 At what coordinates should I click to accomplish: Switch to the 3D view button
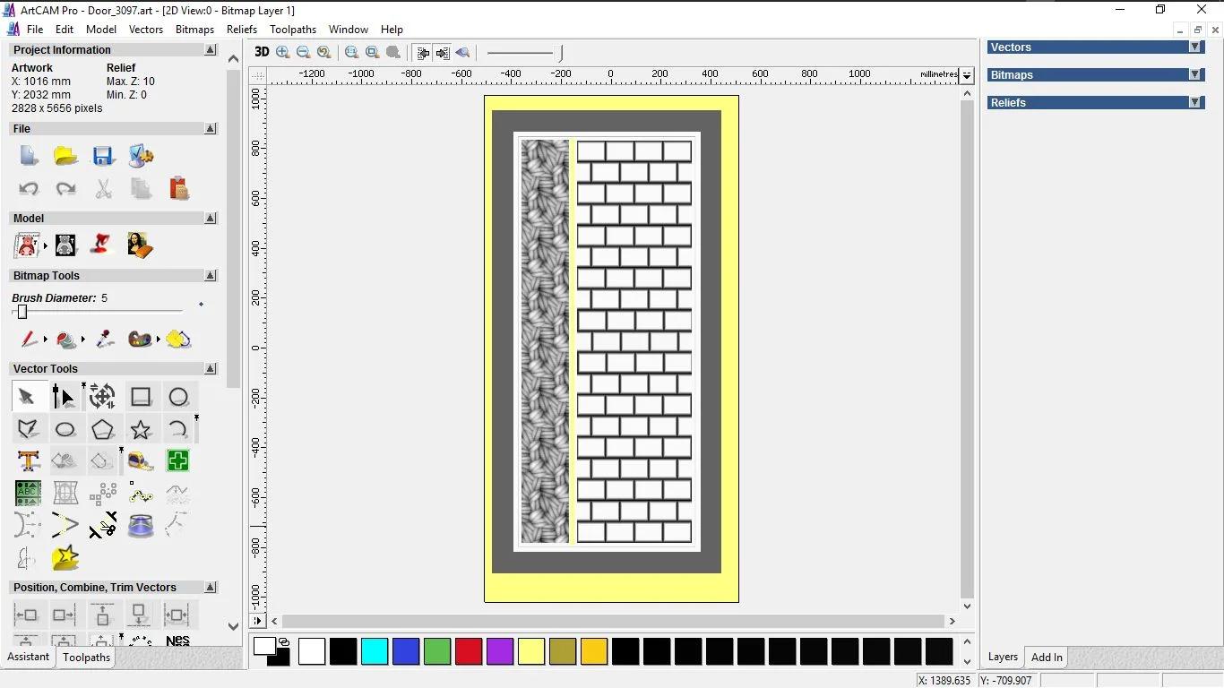tap(262, 53)
